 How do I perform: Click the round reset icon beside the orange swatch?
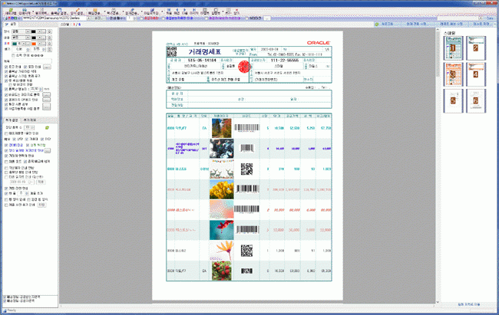[49, 44]
